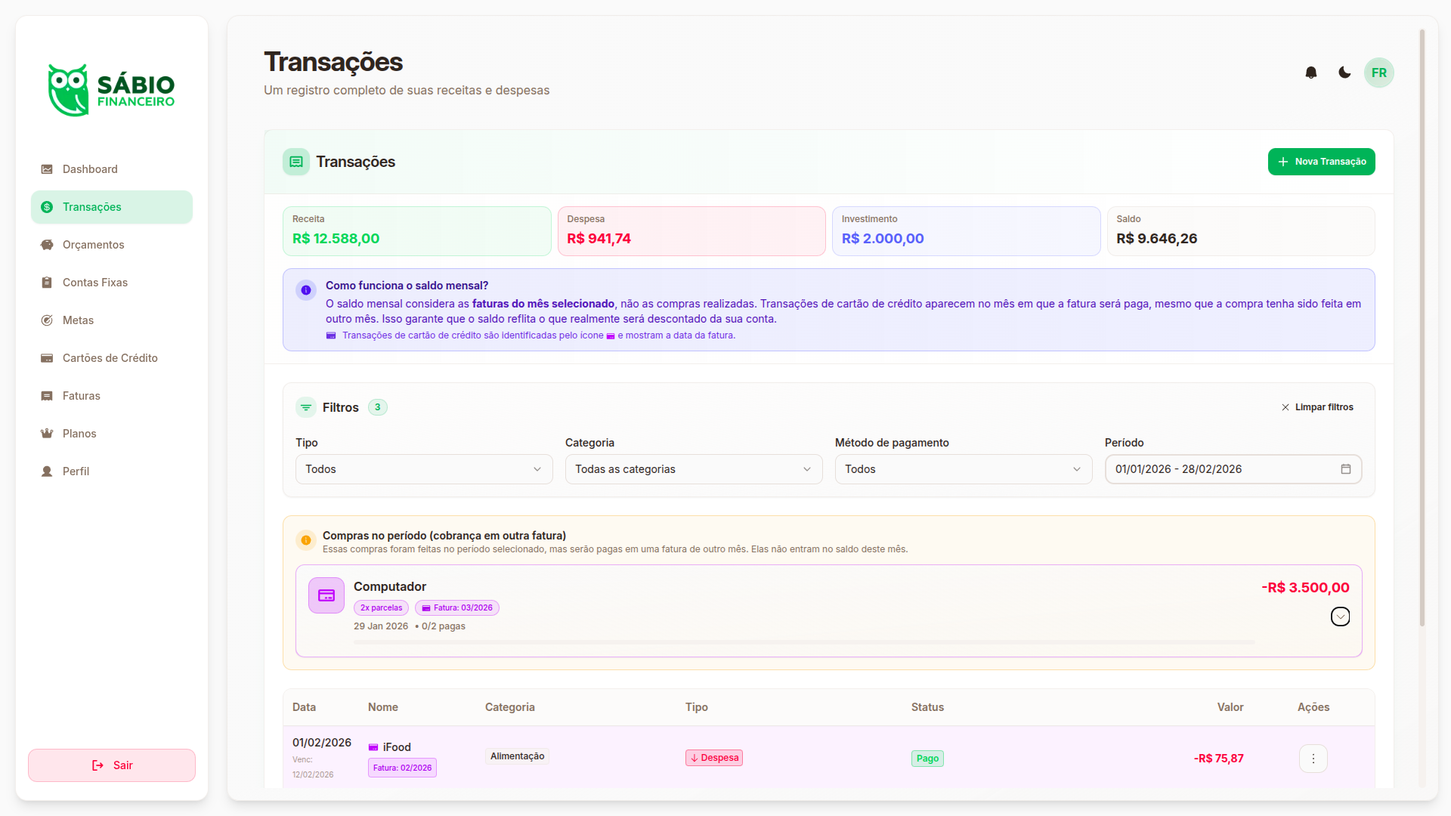Click the Despesa type badge

pos(714,758)
